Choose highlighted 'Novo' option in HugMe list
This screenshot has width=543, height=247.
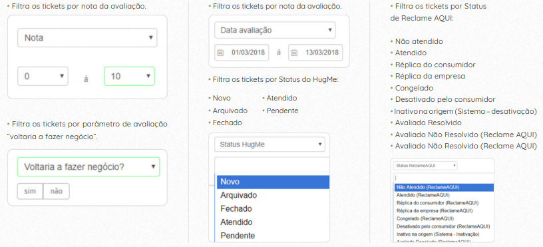[273, 182]
